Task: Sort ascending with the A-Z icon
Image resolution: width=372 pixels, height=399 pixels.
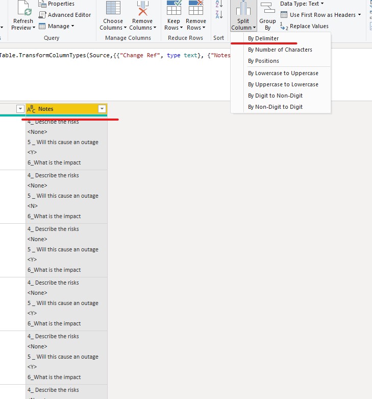Action: click(219, 4)
